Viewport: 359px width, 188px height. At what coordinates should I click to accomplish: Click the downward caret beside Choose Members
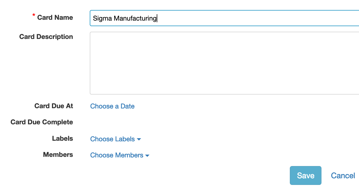[x=148, y=155]
